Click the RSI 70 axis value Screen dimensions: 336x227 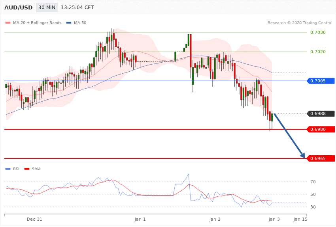click(313, 182)
